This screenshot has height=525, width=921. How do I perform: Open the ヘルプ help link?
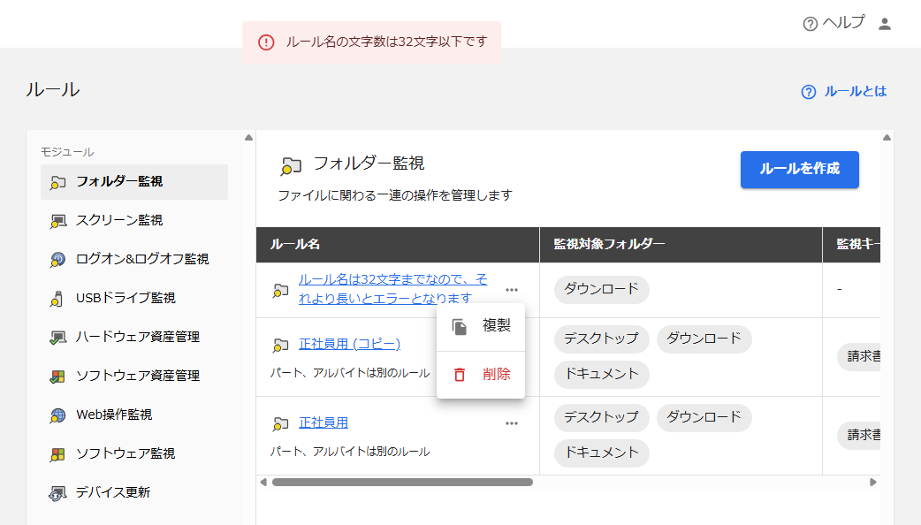833,23
